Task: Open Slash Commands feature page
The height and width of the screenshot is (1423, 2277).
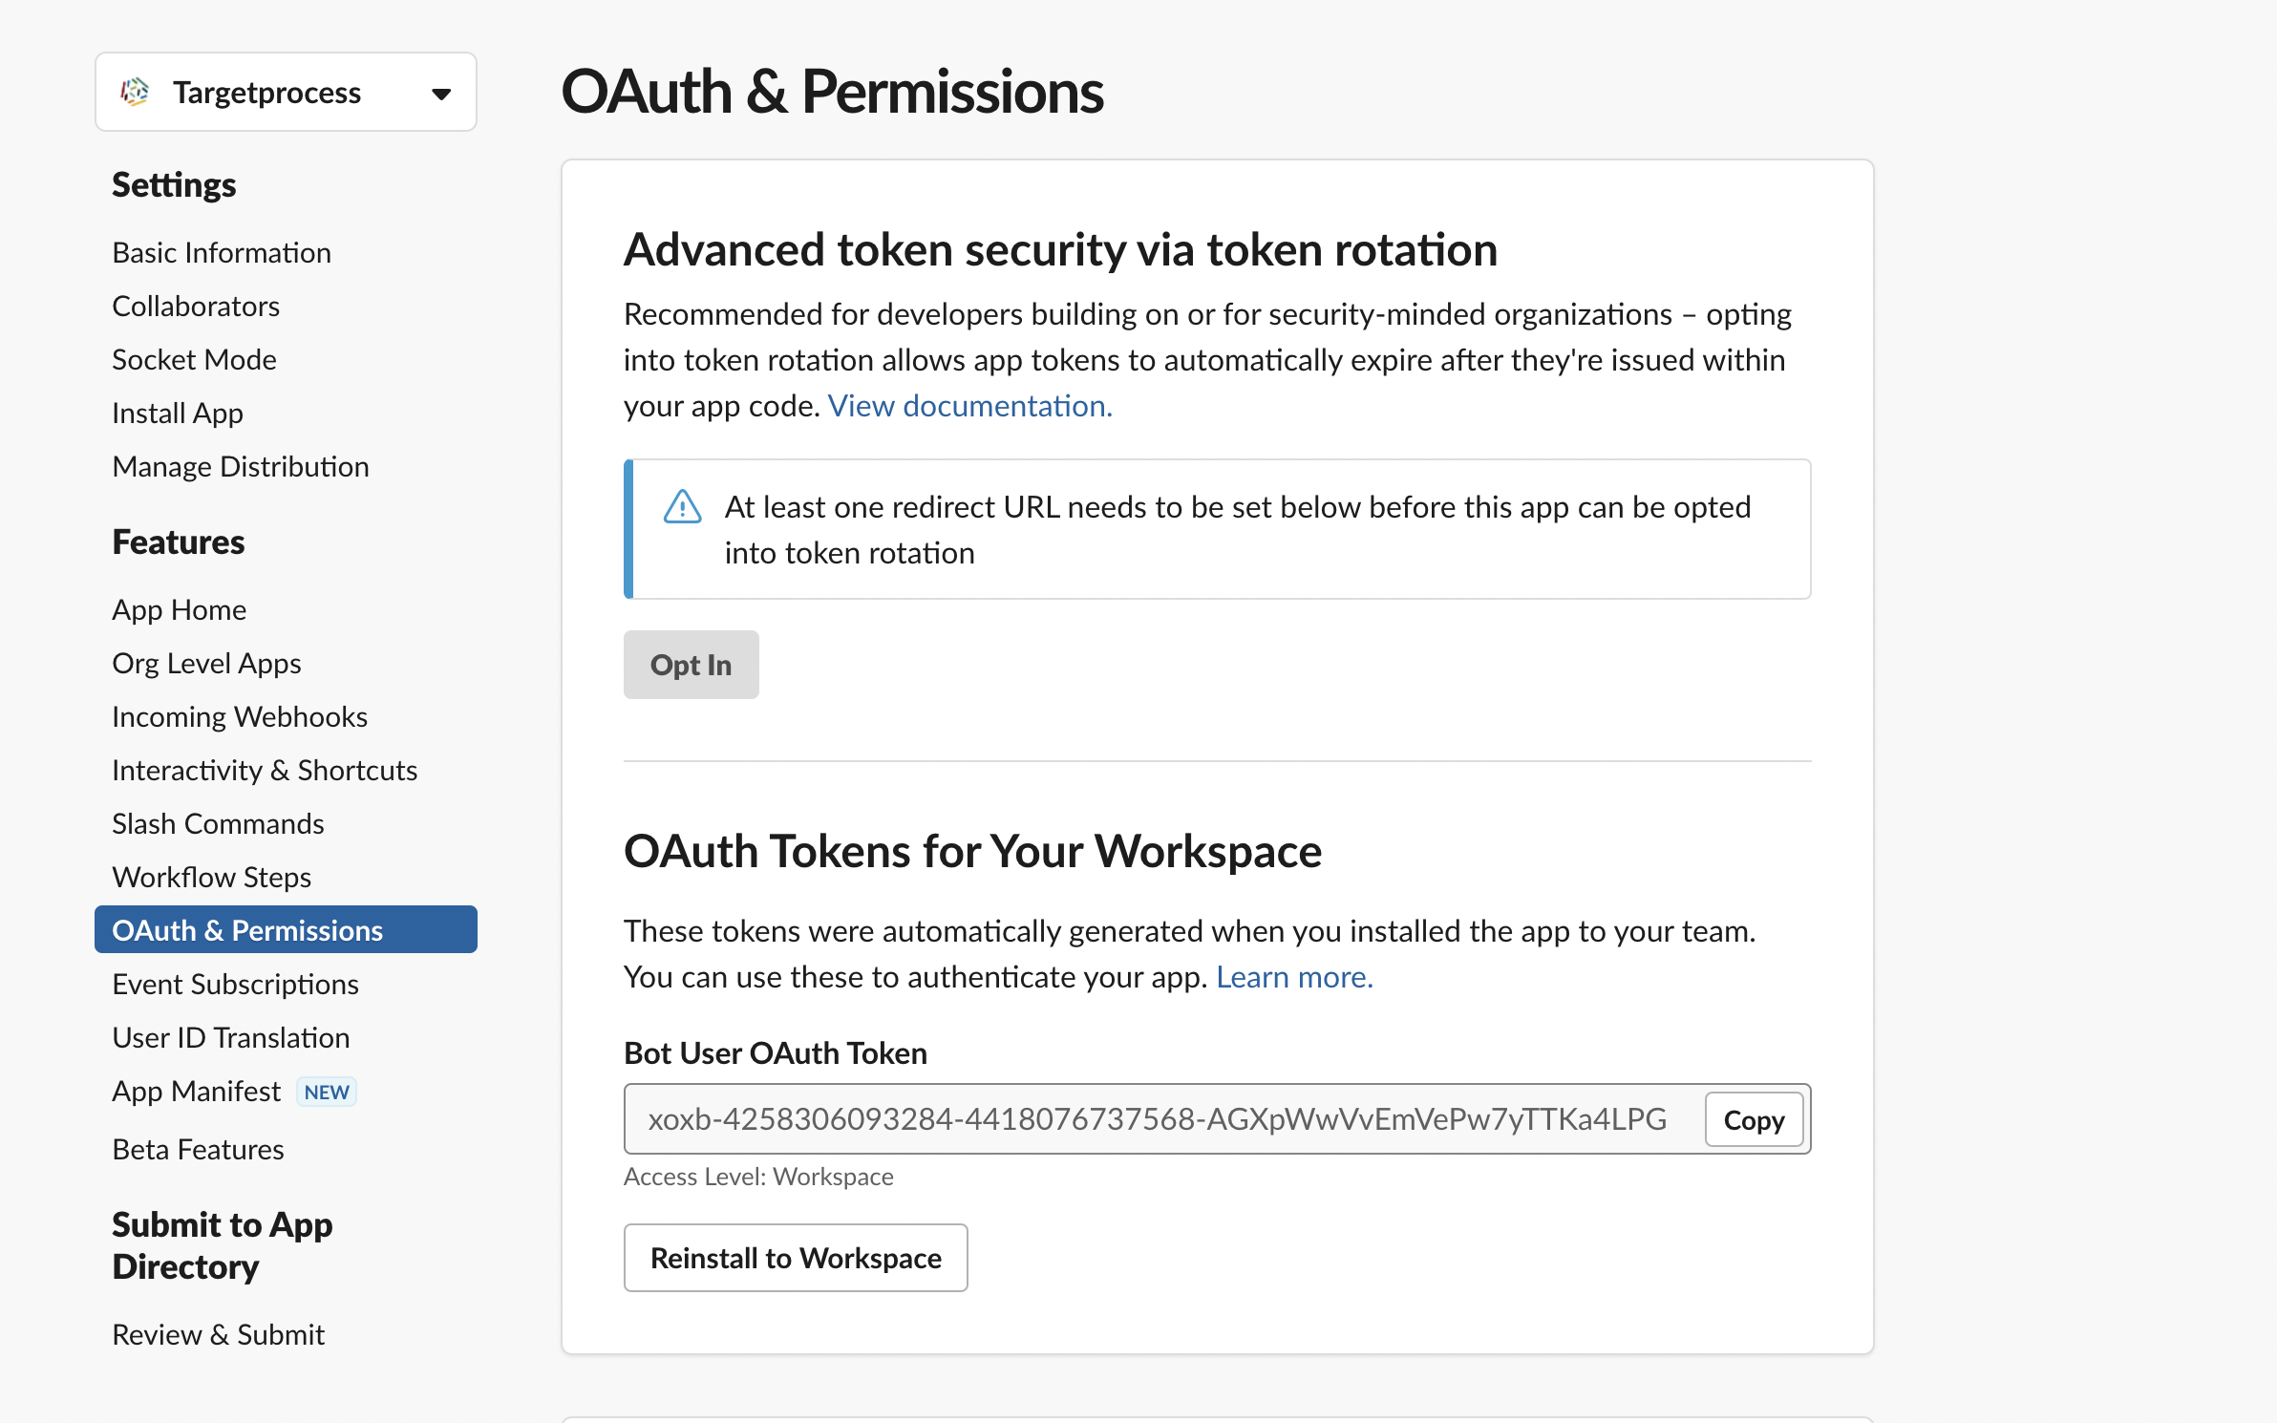Action: click(x=218, y=824)
